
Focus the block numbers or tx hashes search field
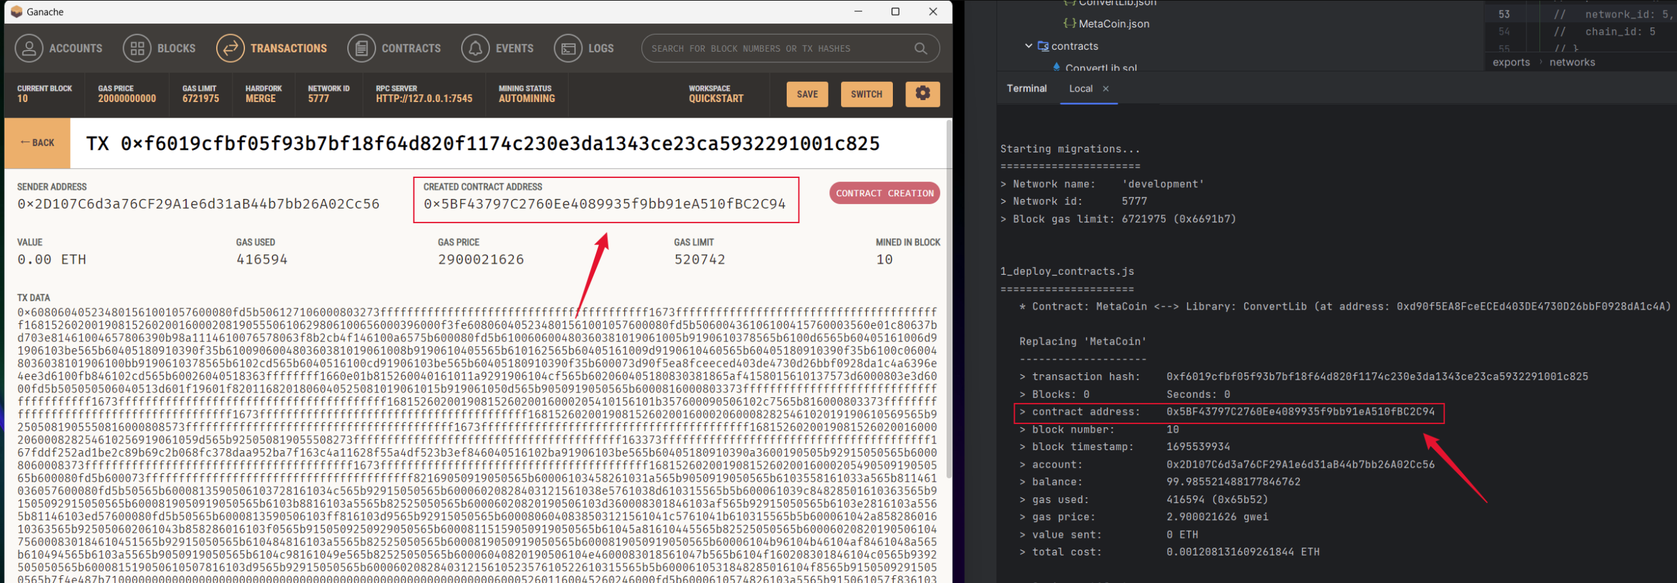pyautogui.click(x=780, y=48)
